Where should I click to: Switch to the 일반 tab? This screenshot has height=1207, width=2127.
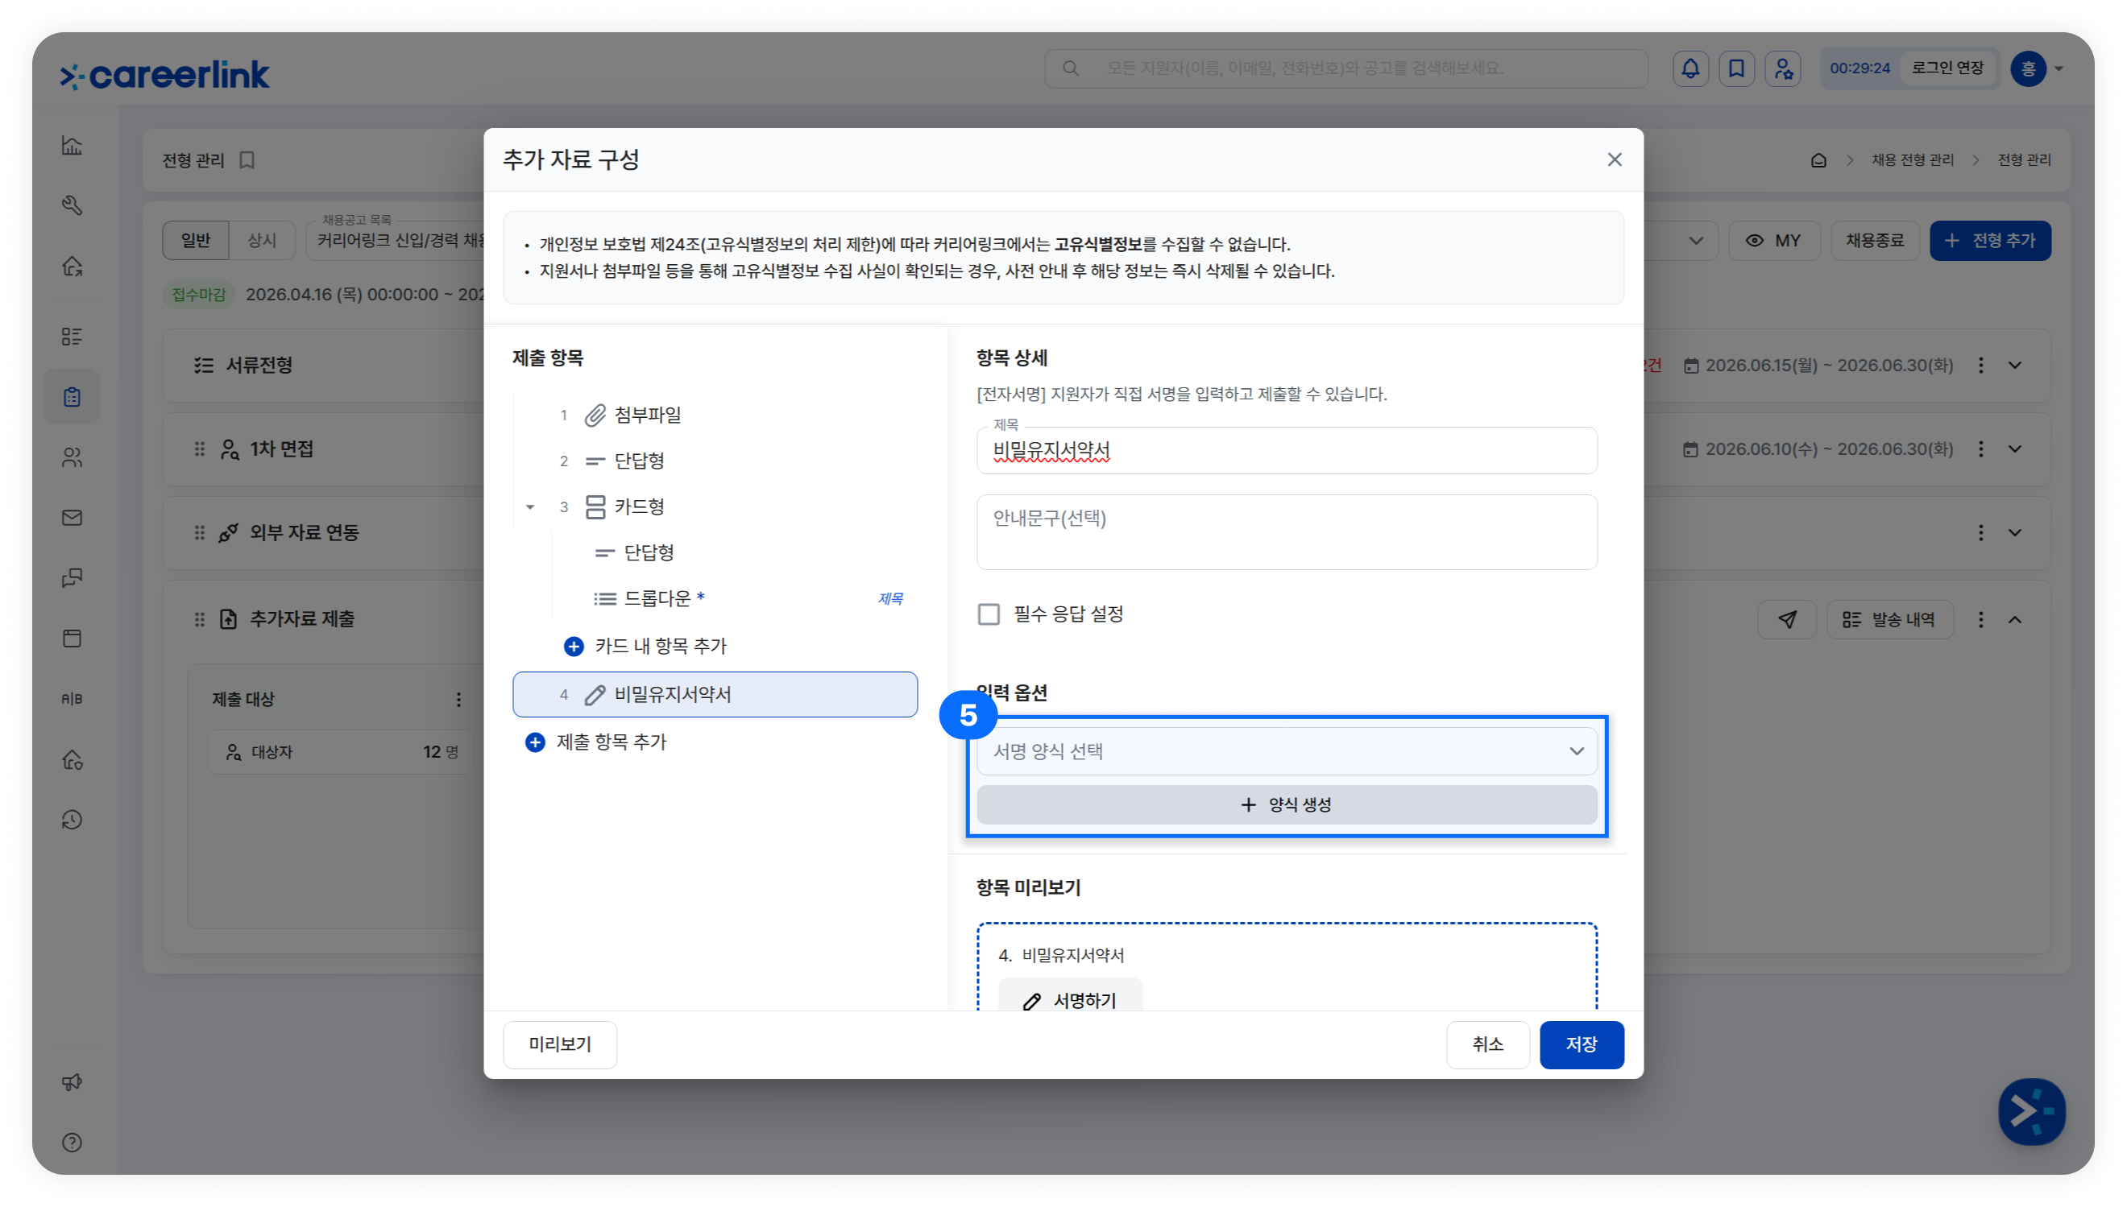[196, 241]
